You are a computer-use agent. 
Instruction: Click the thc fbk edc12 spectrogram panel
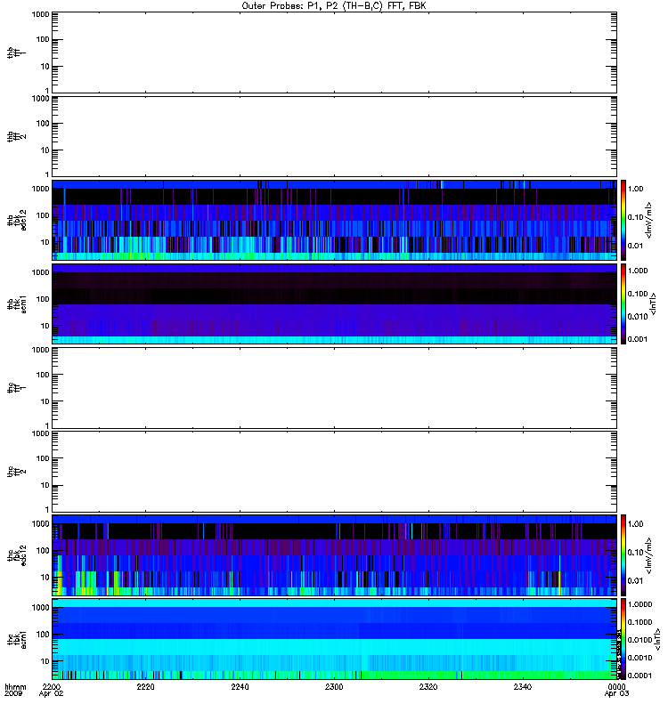[x=334, y=554]
